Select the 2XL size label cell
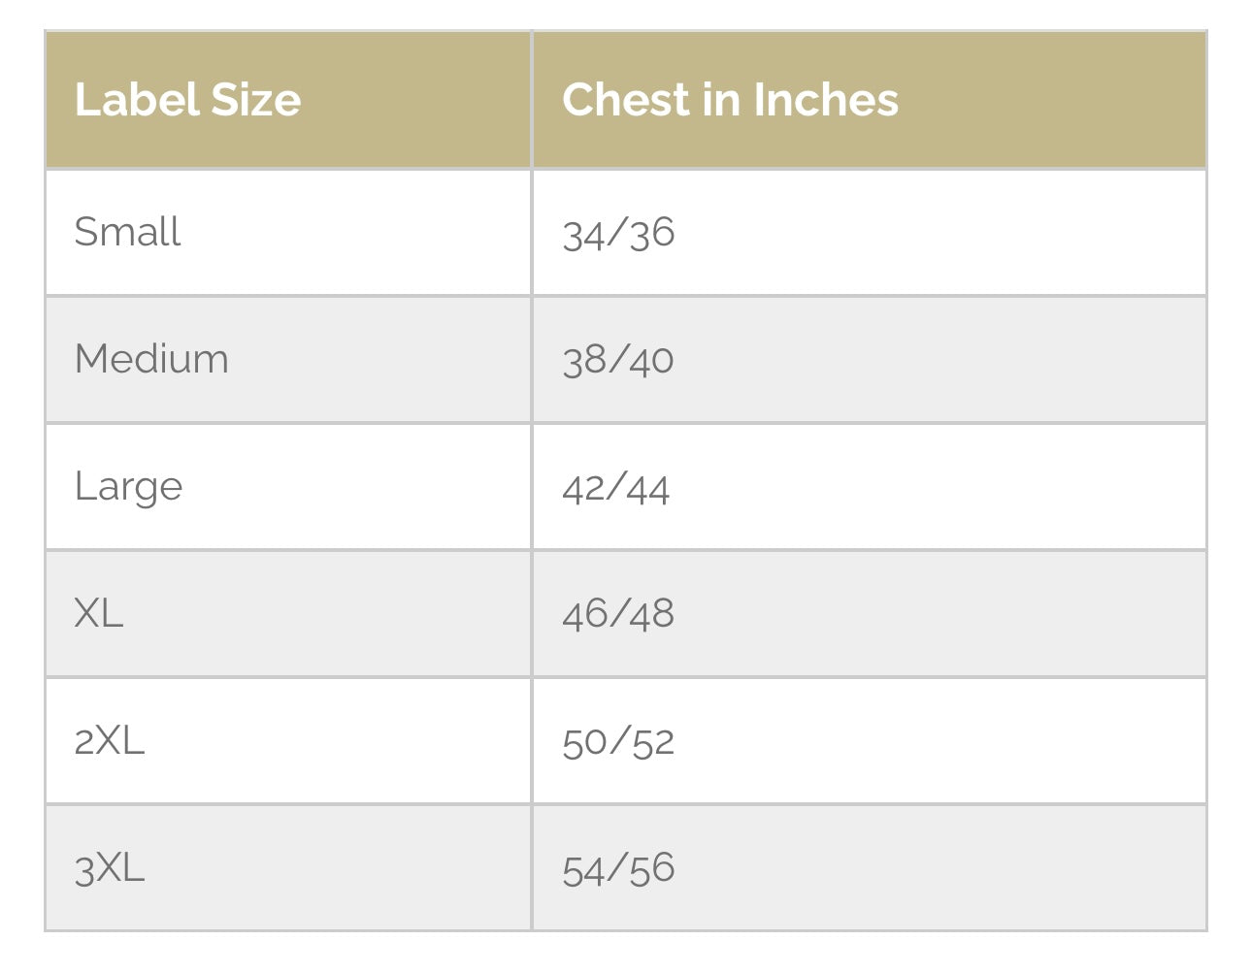Image resolution: width=1252 pixels, height=973 pixels. (x=110, y=740)
